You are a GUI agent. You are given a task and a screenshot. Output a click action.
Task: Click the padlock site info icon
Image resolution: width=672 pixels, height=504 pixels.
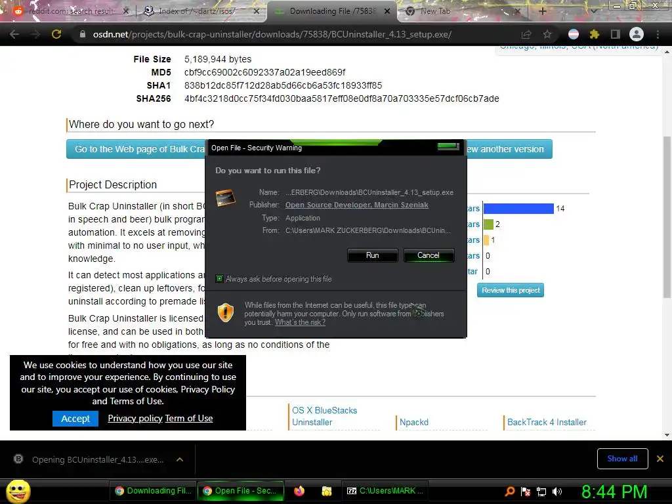pos(82,34)
